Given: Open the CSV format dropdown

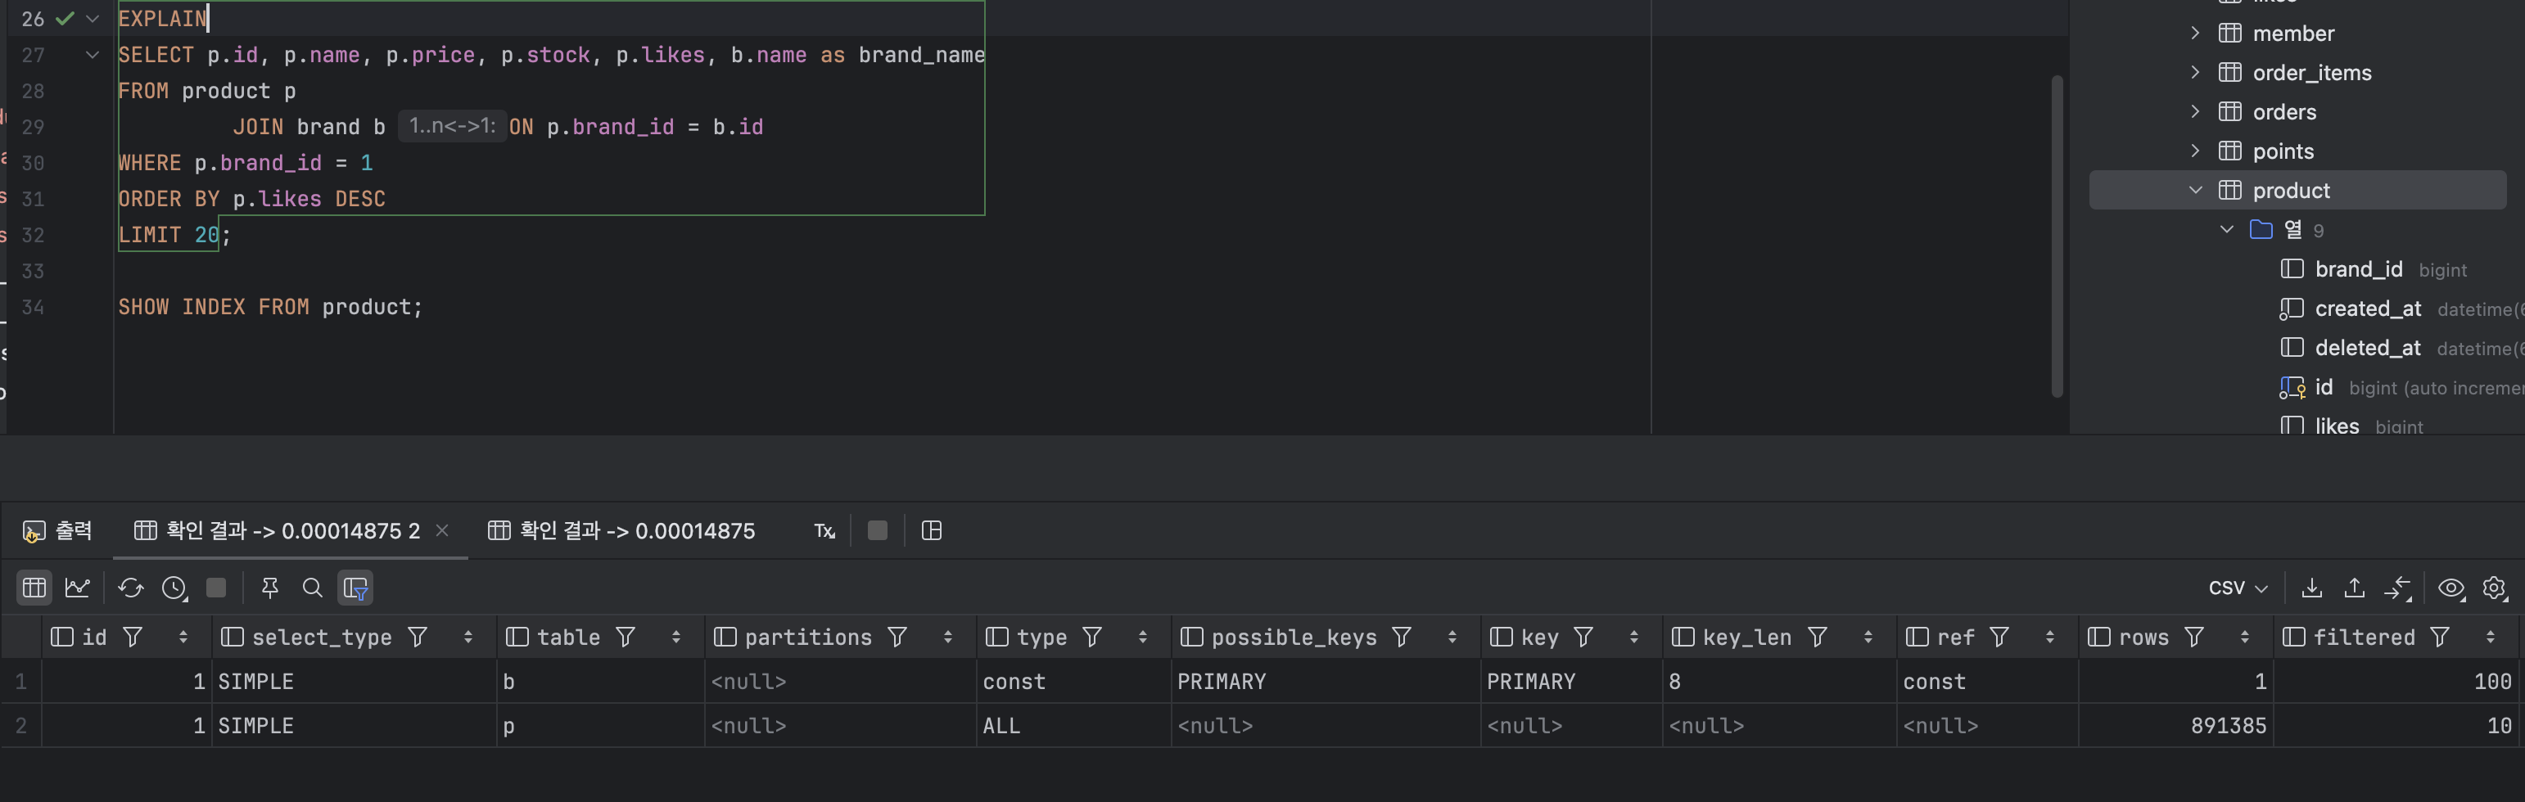Looking at the screenshot, I should tap(2238, 588).
